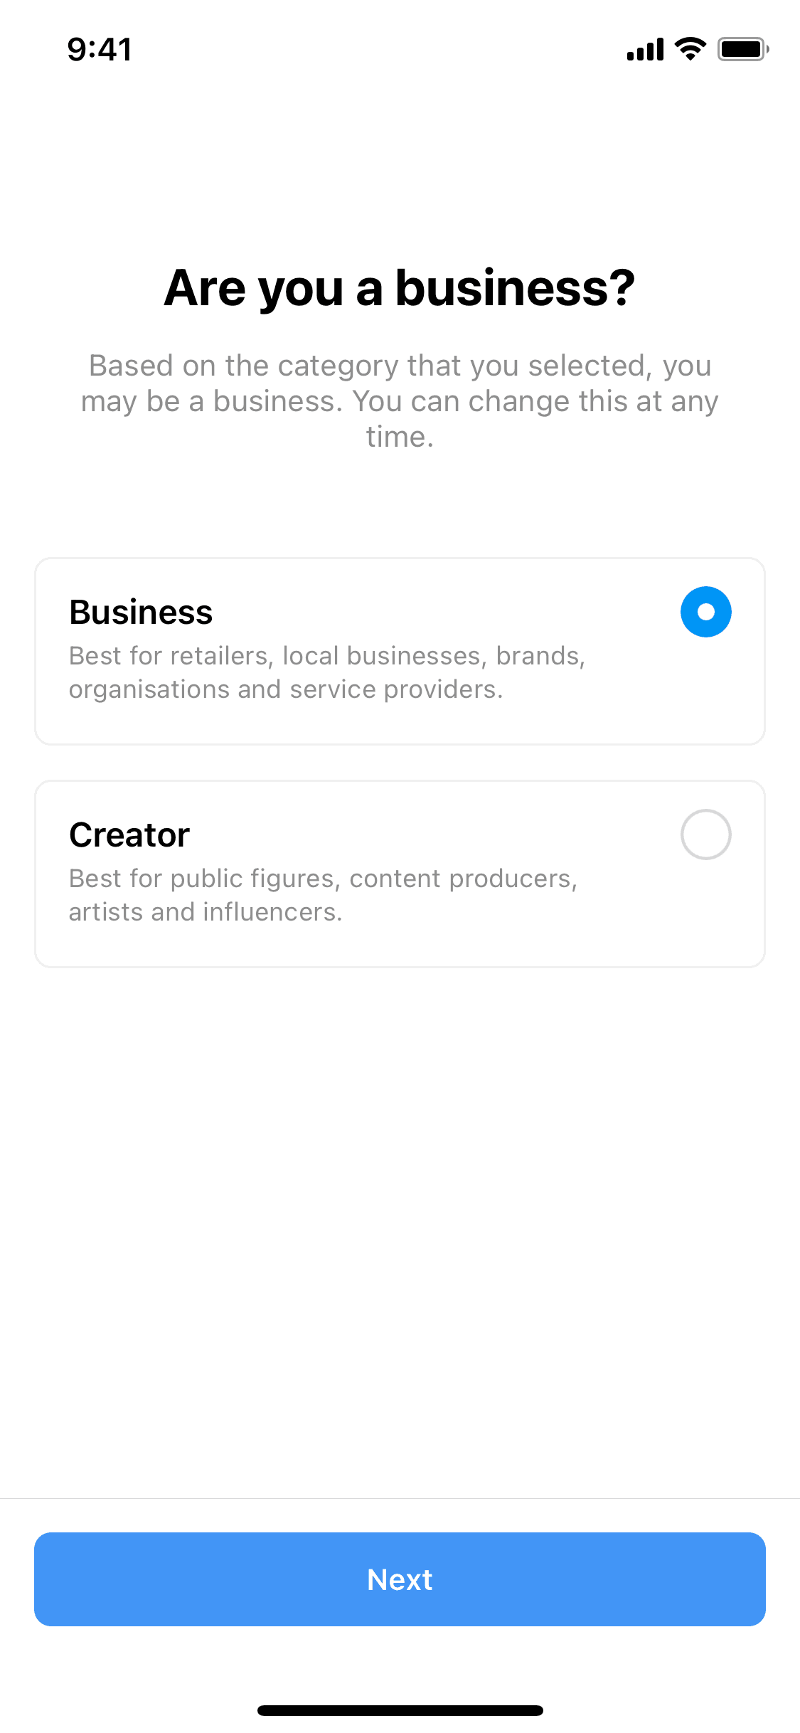Choose the Creator radio button
Image resolution: width=800 pixels, height=1733 pixels.
coord(705,834)
